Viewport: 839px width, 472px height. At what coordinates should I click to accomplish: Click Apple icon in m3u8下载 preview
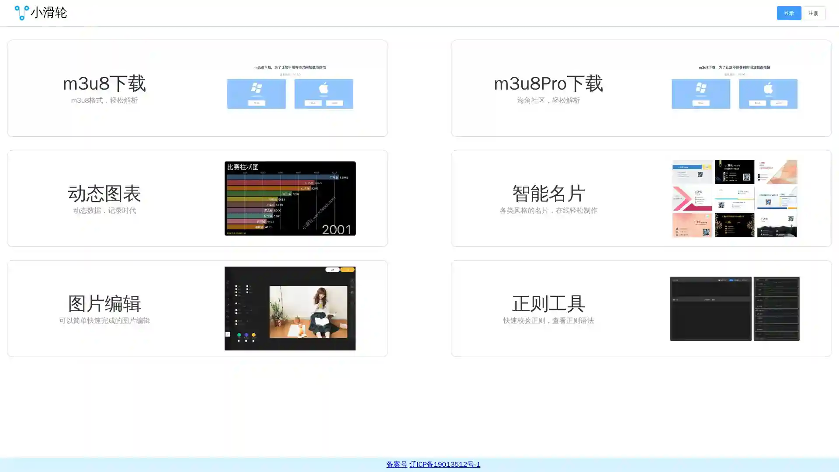click(323, 88)
